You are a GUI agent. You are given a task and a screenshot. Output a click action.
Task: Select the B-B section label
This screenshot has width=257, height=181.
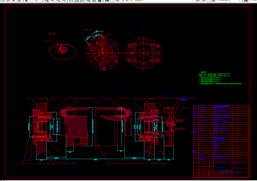[53, 34]
